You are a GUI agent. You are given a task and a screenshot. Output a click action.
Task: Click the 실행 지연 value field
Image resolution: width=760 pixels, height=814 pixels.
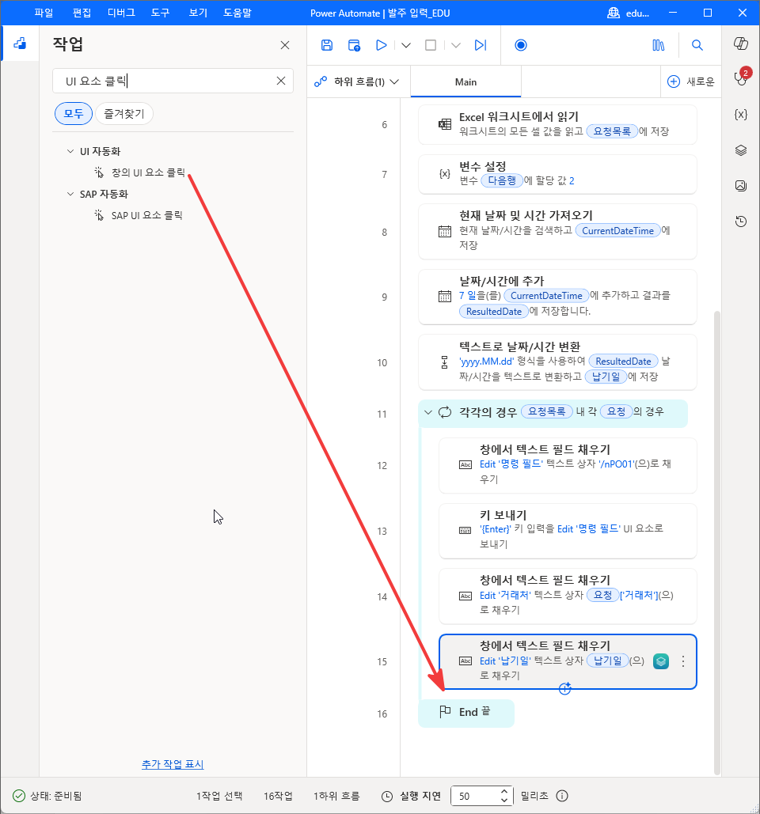coord(475,796)
